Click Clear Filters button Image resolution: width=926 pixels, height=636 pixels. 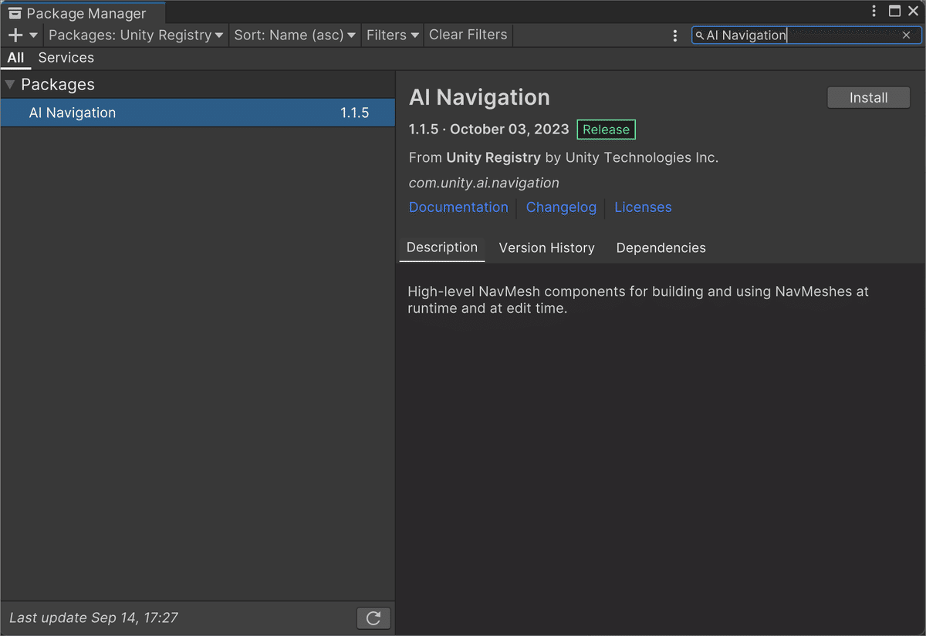point(468,35)
